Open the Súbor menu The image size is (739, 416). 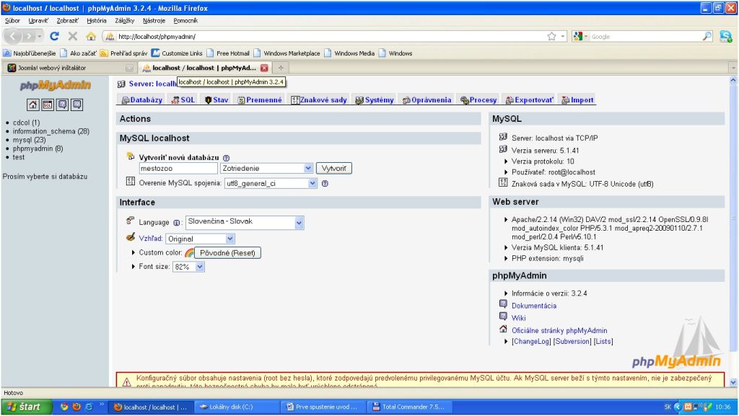point(12,21)
